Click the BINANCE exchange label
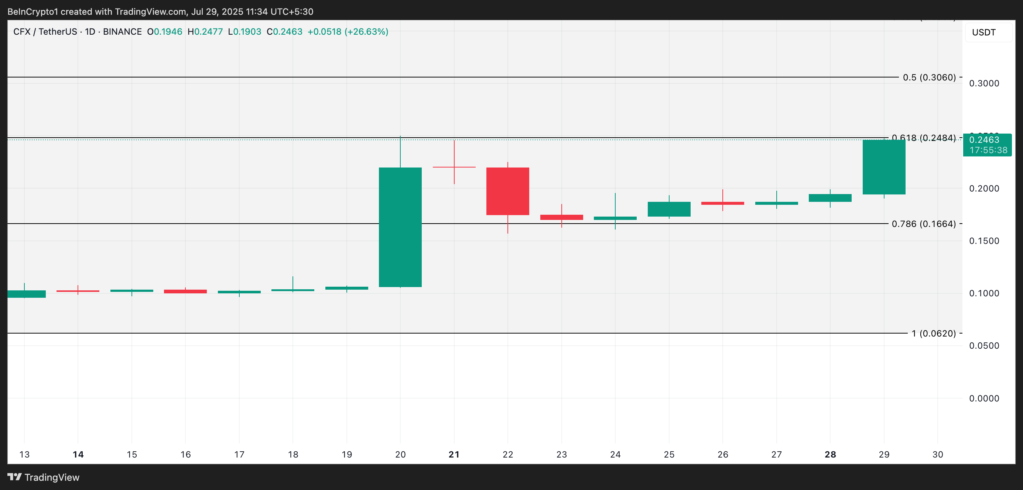The width and height of the screenshot is (1023, 490). [123, 32]
